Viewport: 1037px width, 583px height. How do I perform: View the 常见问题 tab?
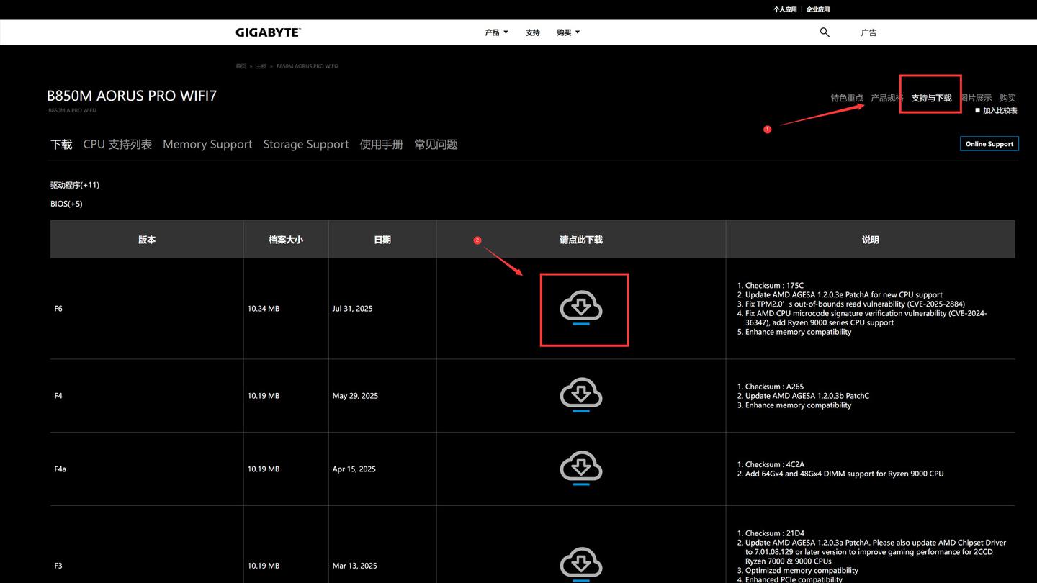[436, 144]
